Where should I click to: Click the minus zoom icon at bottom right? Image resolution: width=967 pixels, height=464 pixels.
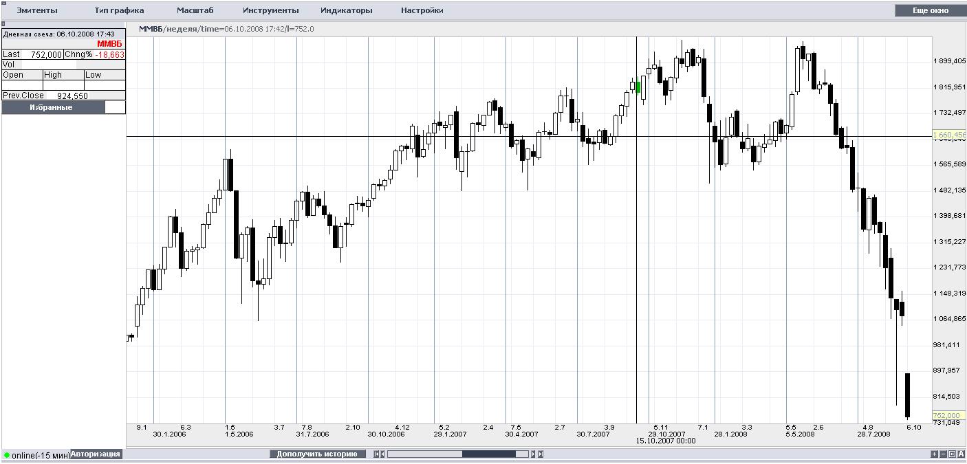(x=943, y=454)
